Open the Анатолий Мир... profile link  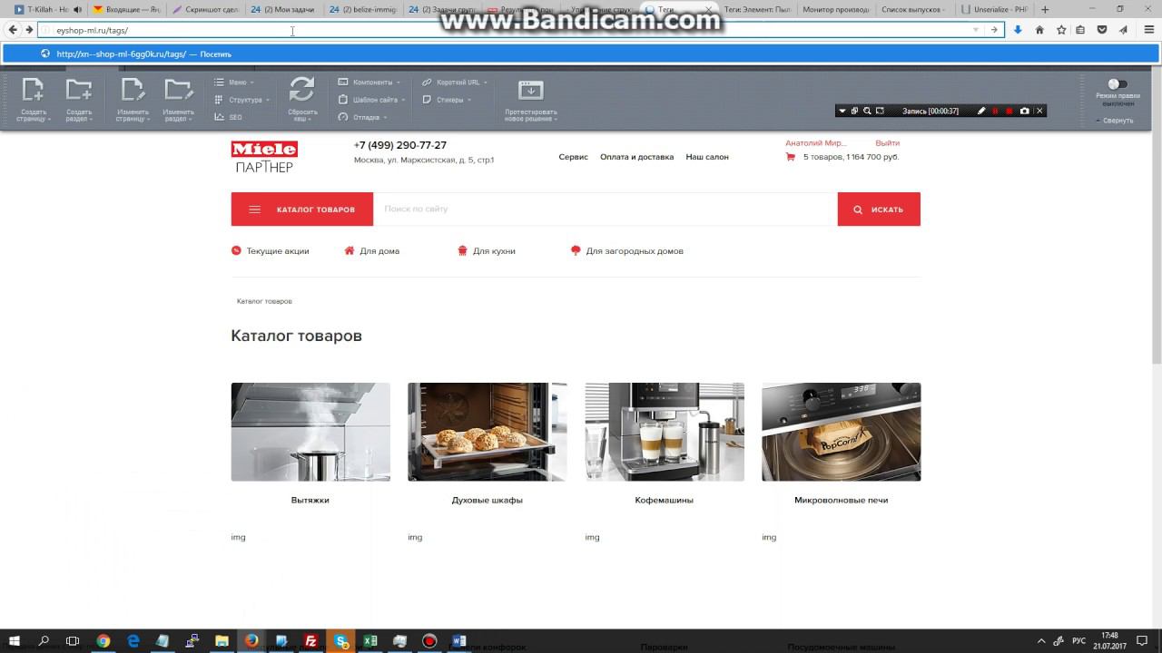point(816,143)
